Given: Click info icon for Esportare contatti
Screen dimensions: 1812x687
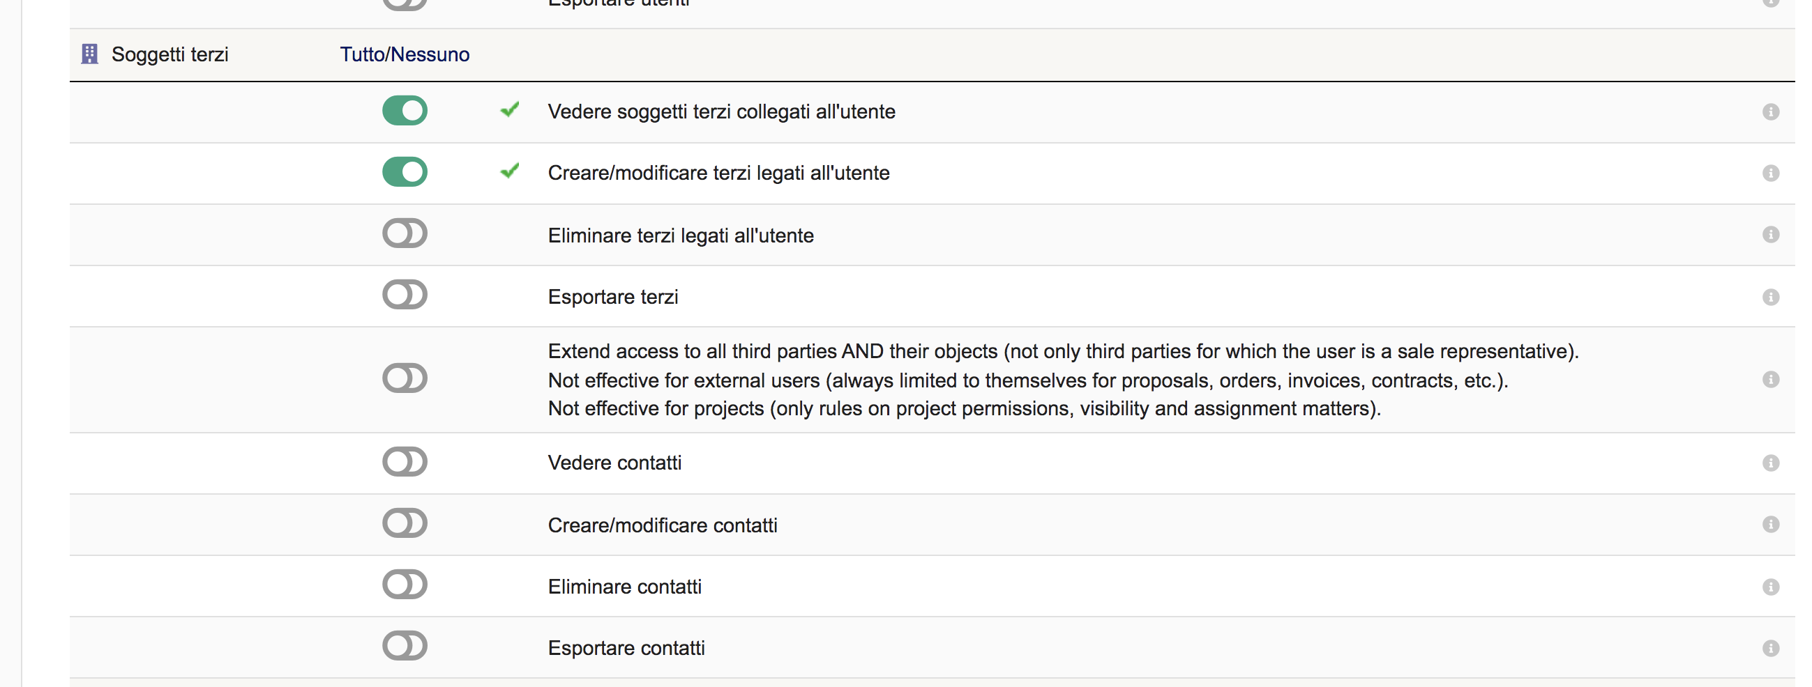Looking at the screenshot, I should coord(1770,648).
